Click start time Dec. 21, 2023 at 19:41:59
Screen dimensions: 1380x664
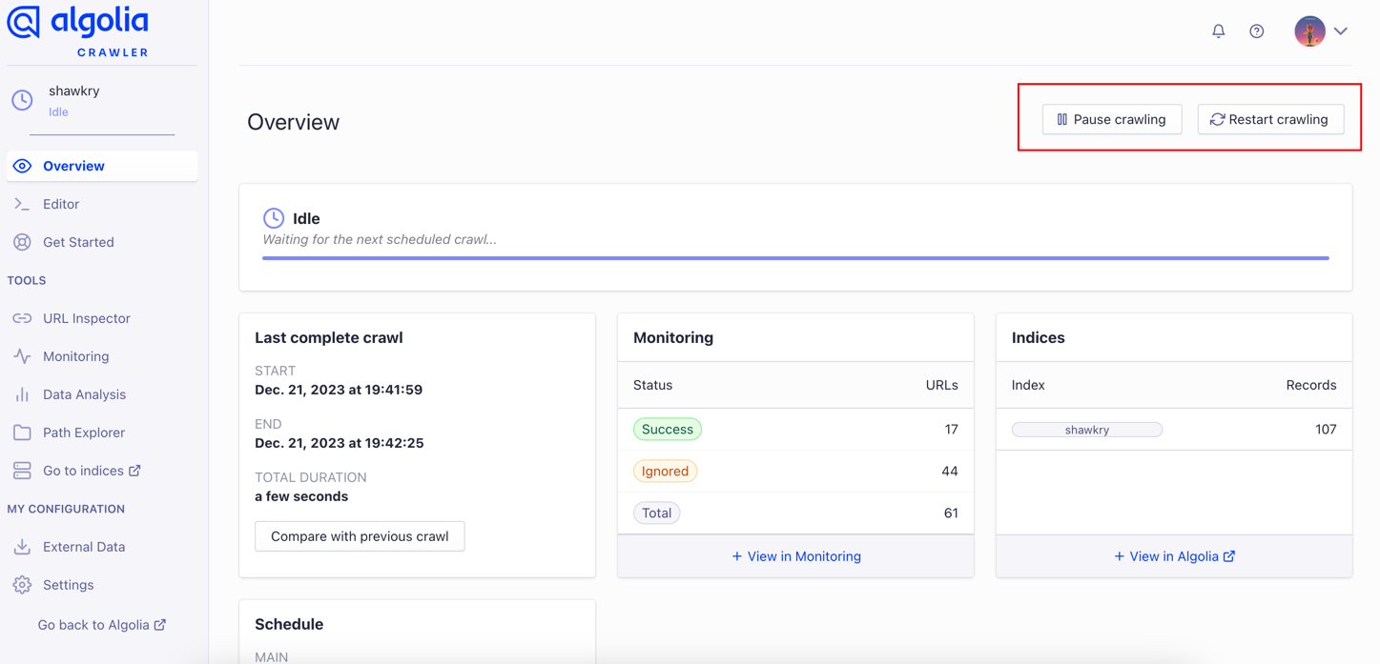(x=339, y=390)
